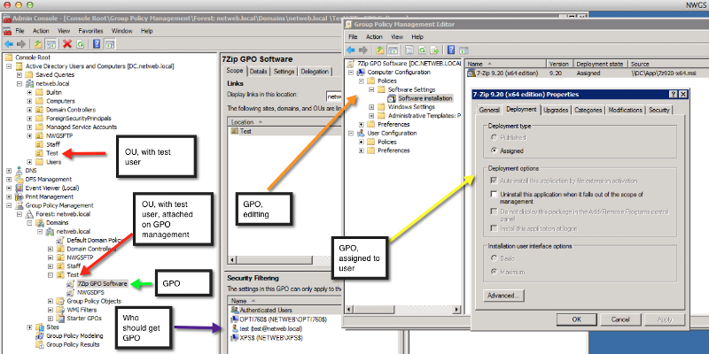Open Security tab in Properties dialog
709x354 pixels.
[x=658, y=110]
